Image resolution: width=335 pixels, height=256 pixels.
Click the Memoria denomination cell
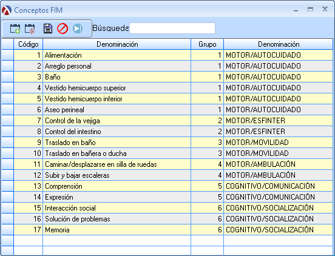pos(117,230)
